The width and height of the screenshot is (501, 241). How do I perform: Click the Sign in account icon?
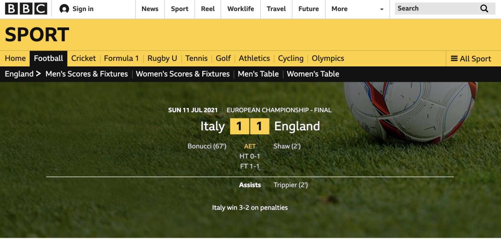point(64,9)
